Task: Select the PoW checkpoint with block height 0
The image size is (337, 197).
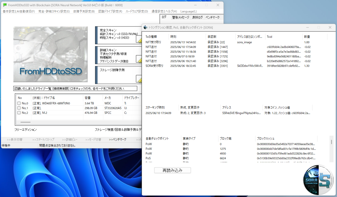Action: point(230,144)
